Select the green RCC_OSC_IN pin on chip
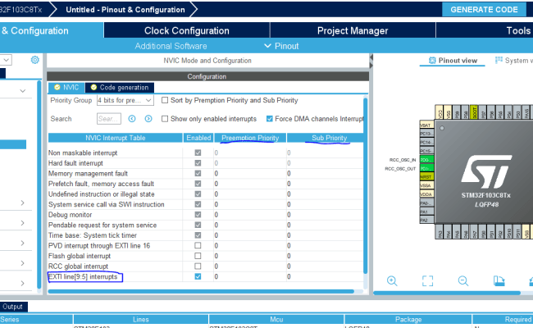 click(x=426, y=160)
